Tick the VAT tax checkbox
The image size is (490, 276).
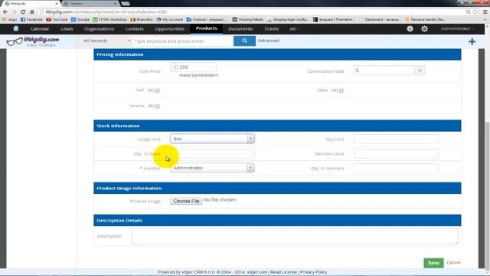tap(158, 90)
